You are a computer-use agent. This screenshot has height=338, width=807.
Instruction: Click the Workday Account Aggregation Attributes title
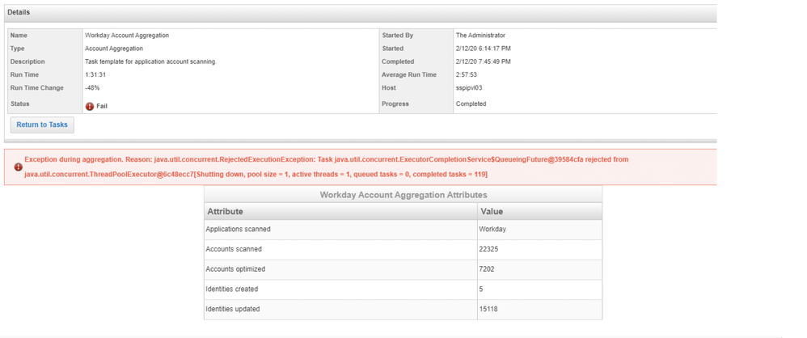click(403, 195)
